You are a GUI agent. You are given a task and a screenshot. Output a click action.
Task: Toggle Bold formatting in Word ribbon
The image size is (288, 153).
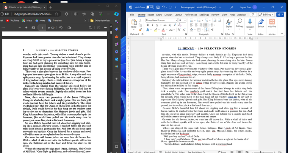coord(147,25)
